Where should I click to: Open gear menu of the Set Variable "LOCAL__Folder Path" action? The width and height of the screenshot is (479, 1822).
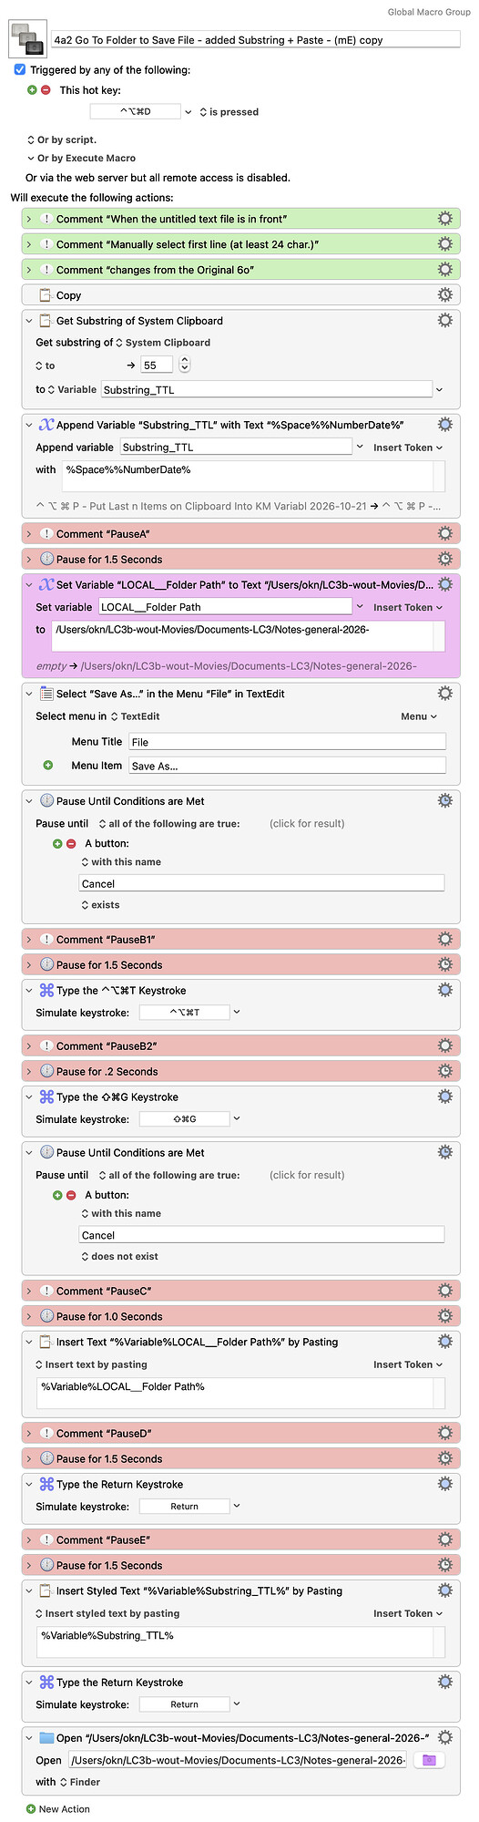tap(445, 585)
